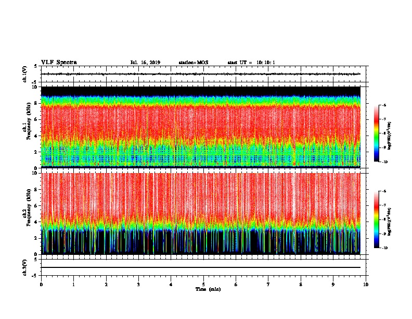Click the "station=MOS" header label
The image size is (412, 319).
(194, 63)
